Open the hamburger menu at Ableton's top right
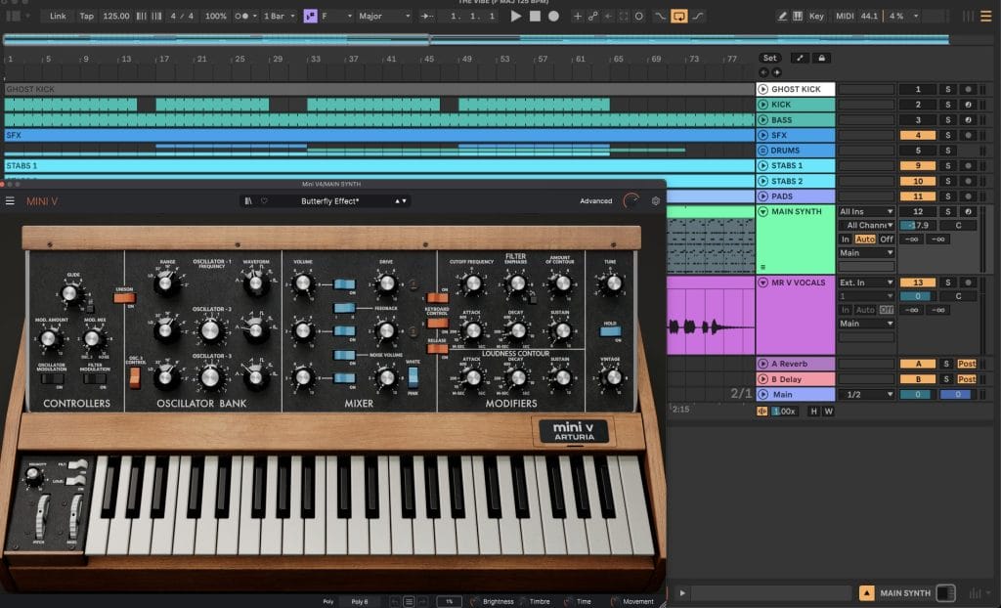Viewport: 1001px width, 608px height. 986,16
